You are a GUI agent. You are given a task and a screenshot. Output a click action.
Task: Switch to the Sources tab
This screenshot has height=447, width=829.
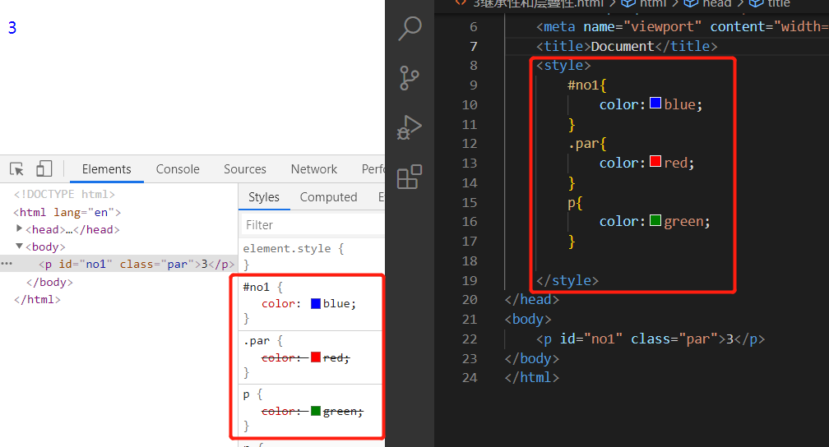[245, 169]
